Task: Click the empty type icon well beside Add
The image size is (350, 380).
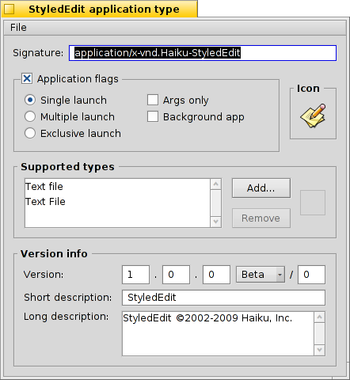Action: (313, 203)
